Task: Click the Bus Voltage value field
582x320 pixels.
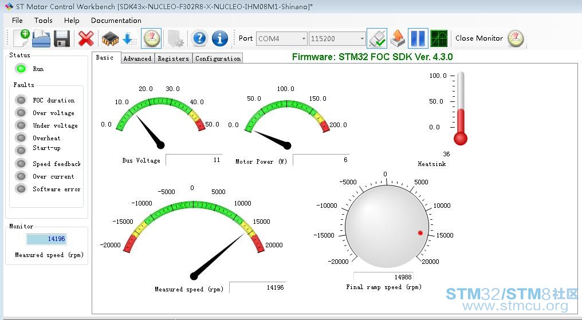Action: (194, 160)
